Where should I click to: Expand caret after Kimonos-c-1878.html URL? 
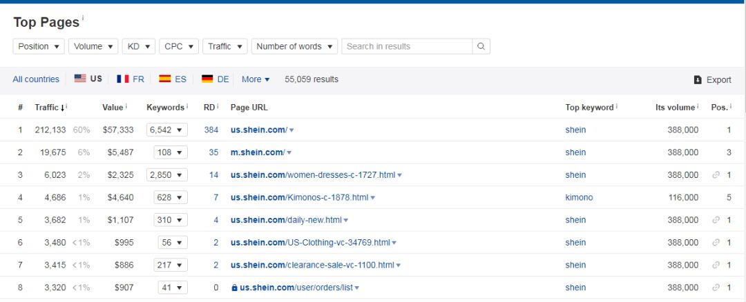tap(372, 197)
